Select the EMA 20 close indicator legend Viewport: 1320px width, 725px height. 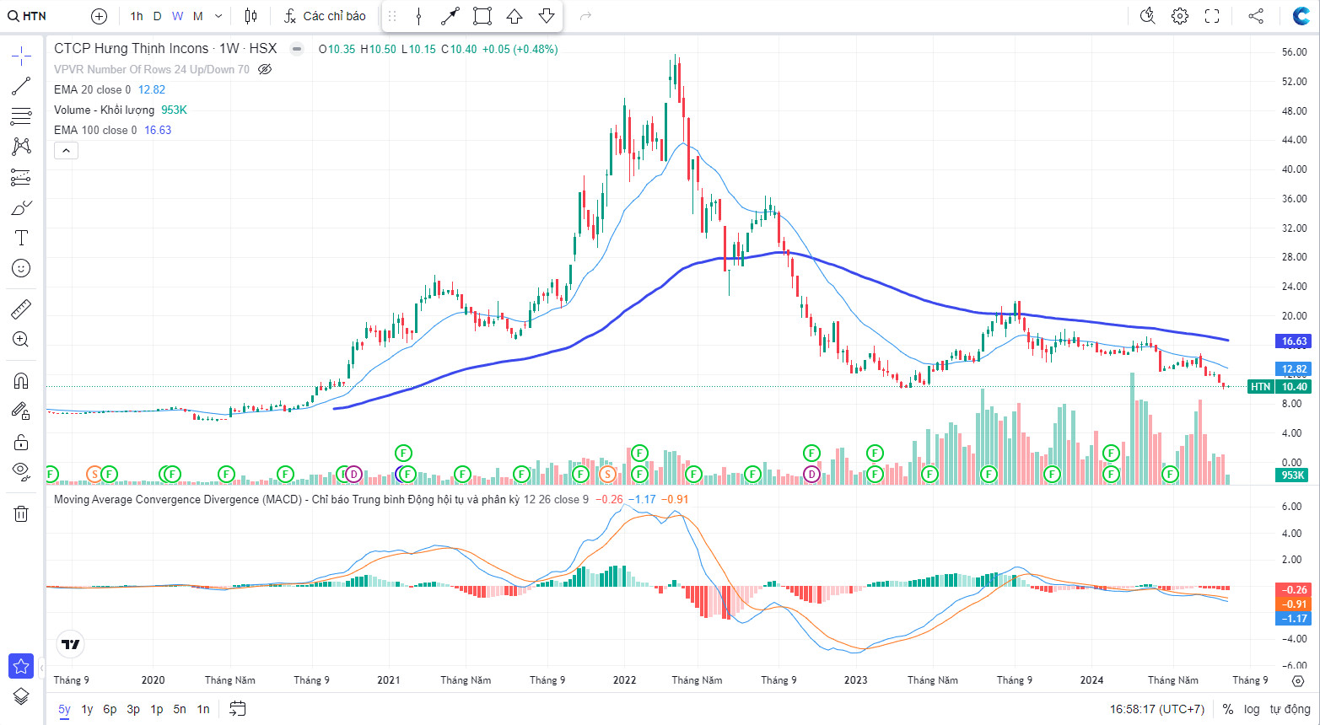point(93,89)
